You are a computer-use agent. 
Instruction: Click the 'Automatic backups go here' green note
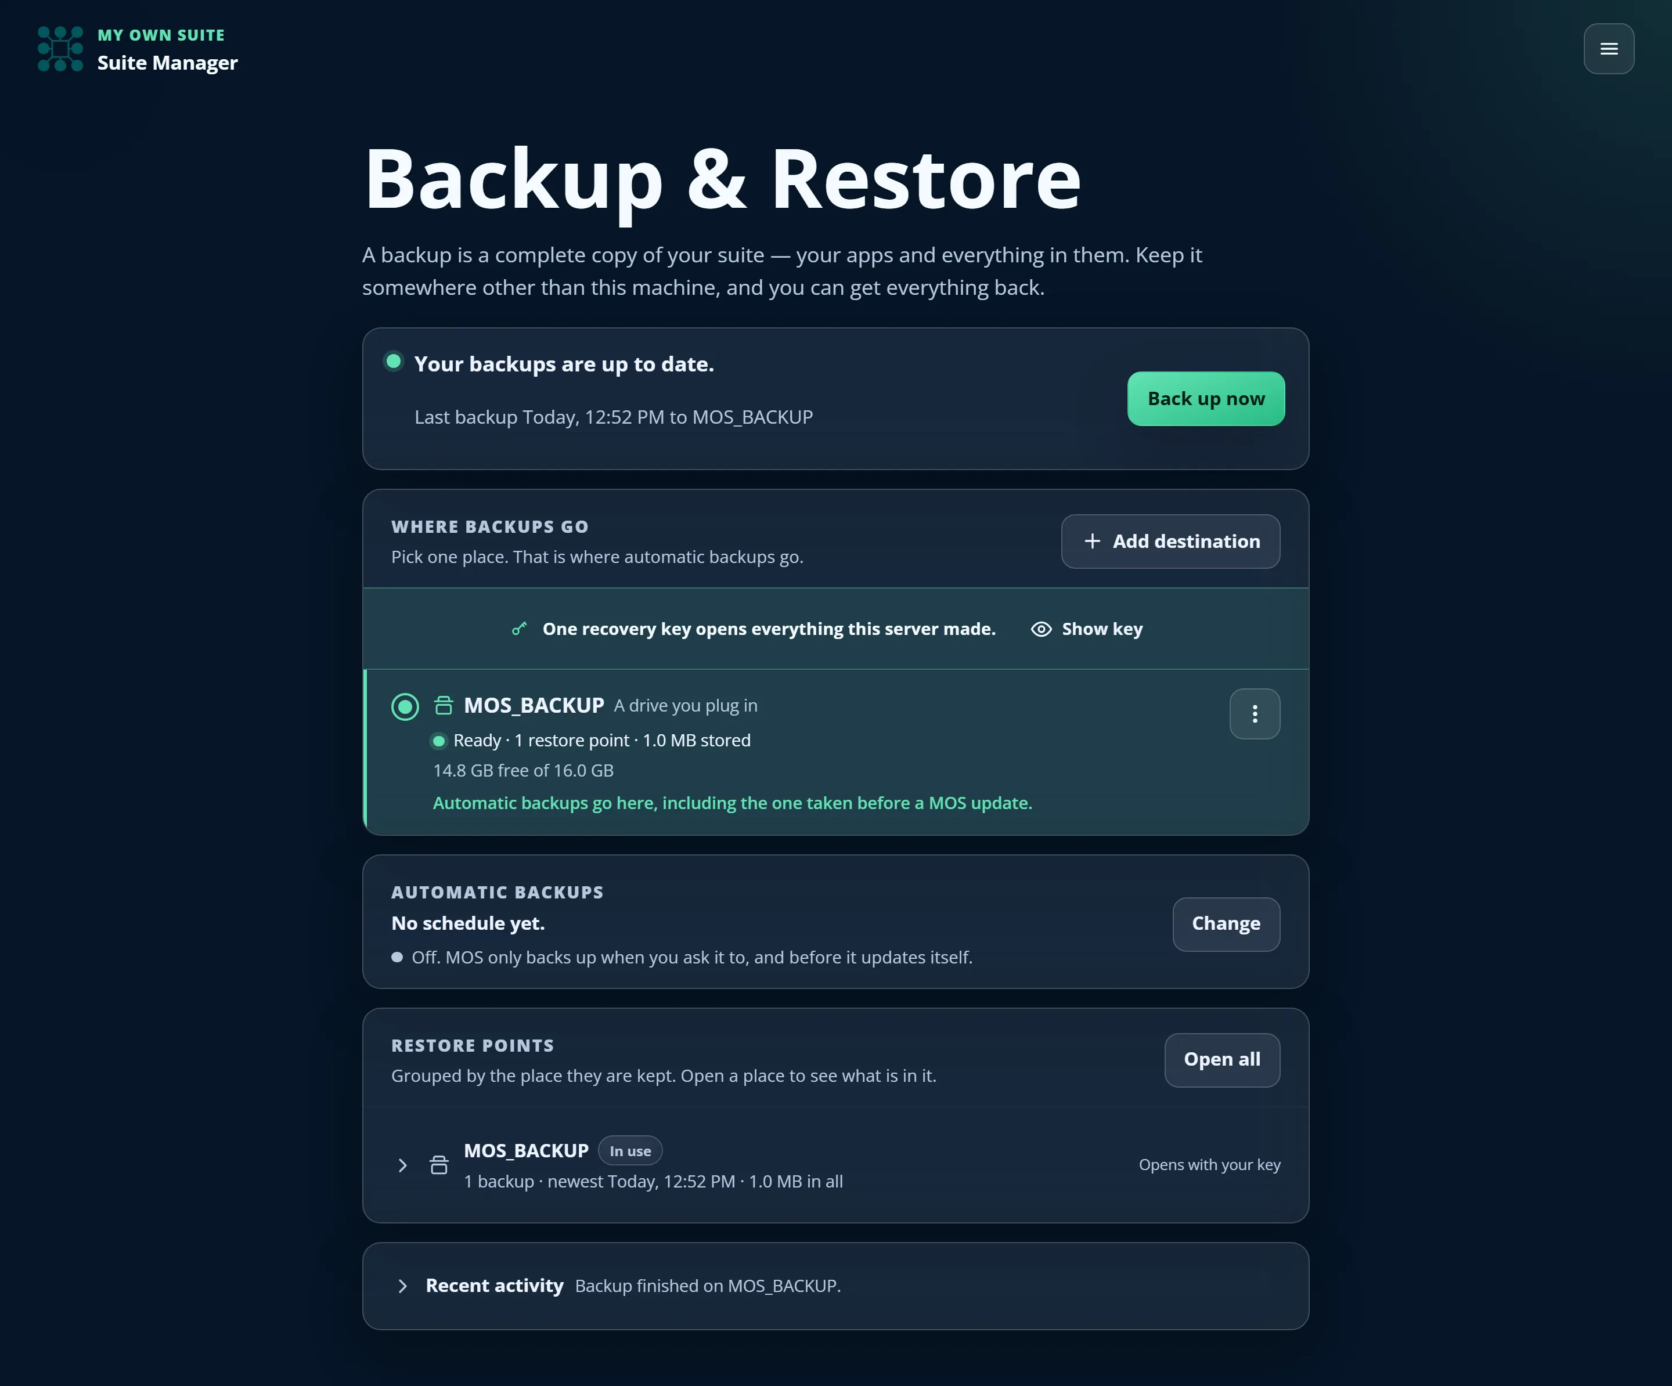pyautogui.click(x=733, y=803)
